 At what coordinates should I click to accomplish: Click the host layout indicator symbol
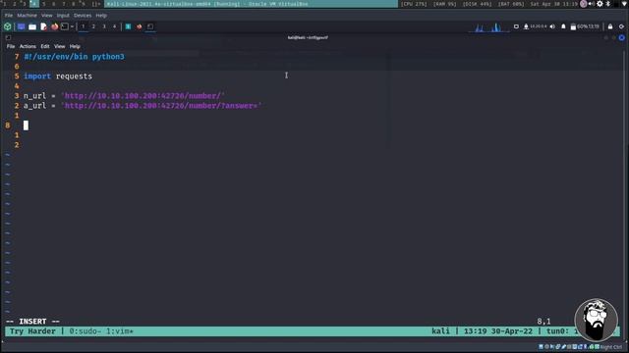(x=96, y=4)
